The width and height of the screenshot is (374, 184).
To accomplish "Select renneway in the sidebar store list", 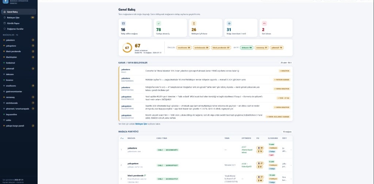I will click(19, 97).
